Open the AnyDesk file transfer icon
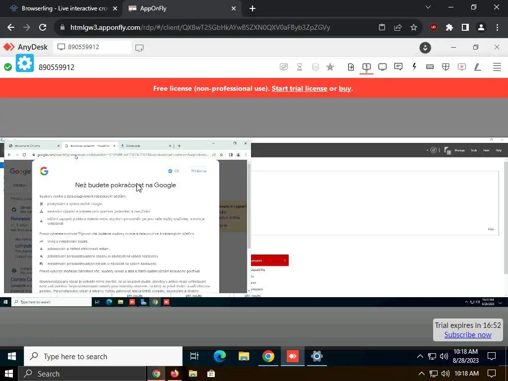 (351, 67)
